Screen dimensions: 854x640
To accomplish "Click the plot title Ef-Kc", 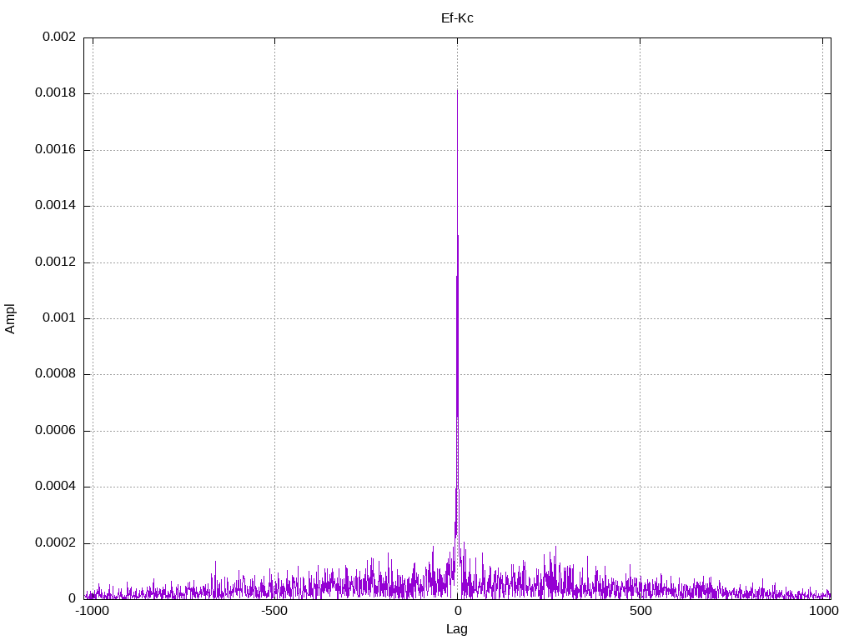I will 457,17.
